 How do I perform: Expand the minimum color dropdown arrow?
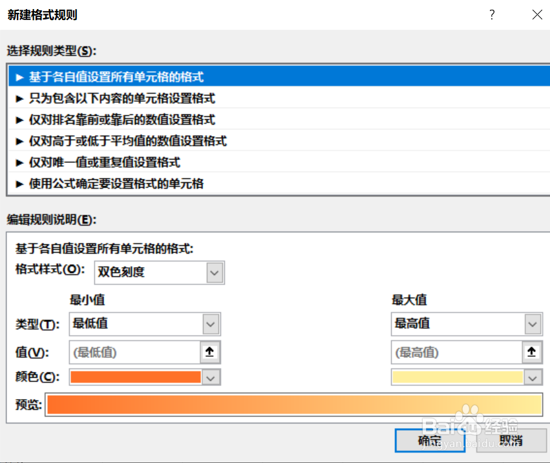(211, 378)
